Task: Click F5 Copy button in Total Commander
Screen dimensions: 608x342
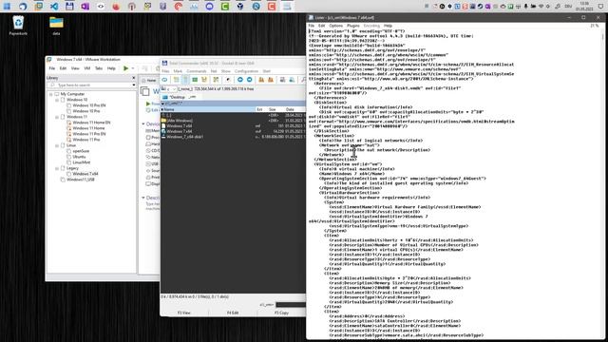Action: coord(281,313)
